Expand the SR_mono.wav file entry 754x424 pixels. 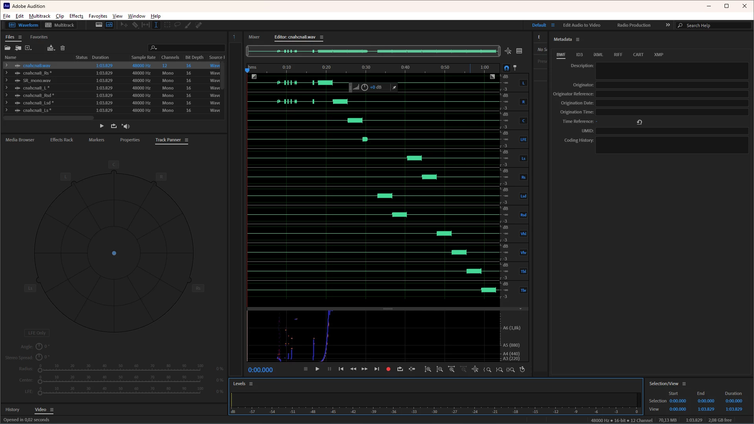[6, 80]
